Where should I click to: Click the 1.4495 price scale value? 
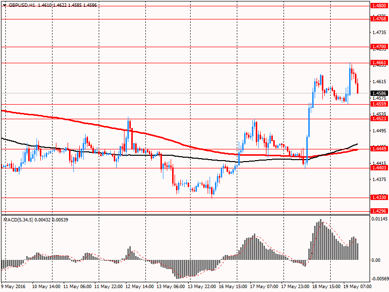tap(380, 130)
